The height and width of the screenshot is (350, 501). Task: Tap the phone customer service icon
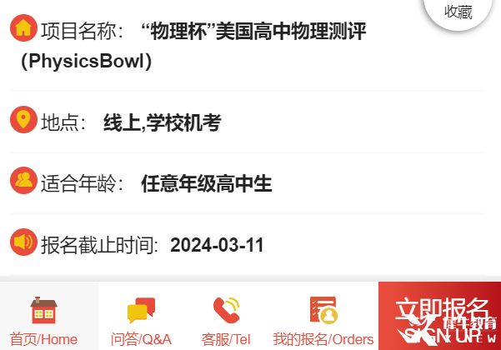click(226, 310)
